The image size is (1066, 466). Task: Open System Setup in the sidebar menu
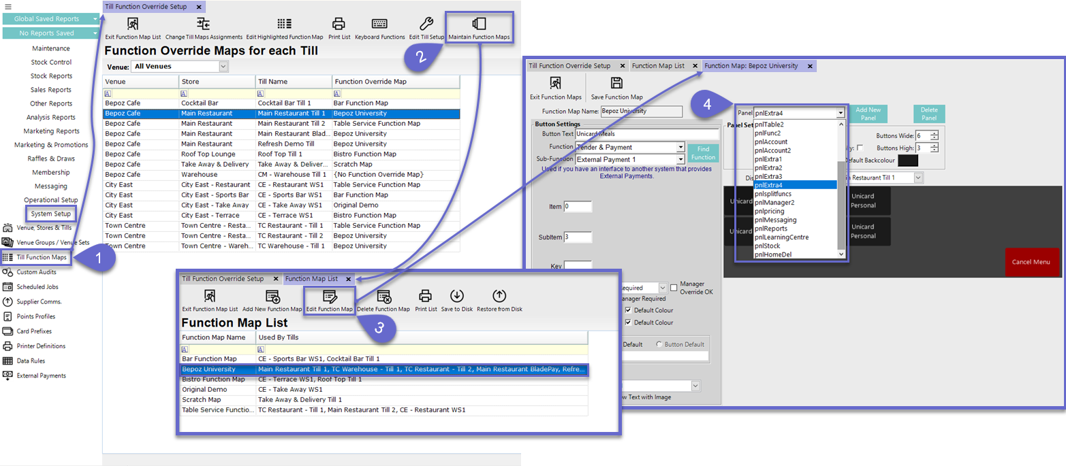[50, 214]
